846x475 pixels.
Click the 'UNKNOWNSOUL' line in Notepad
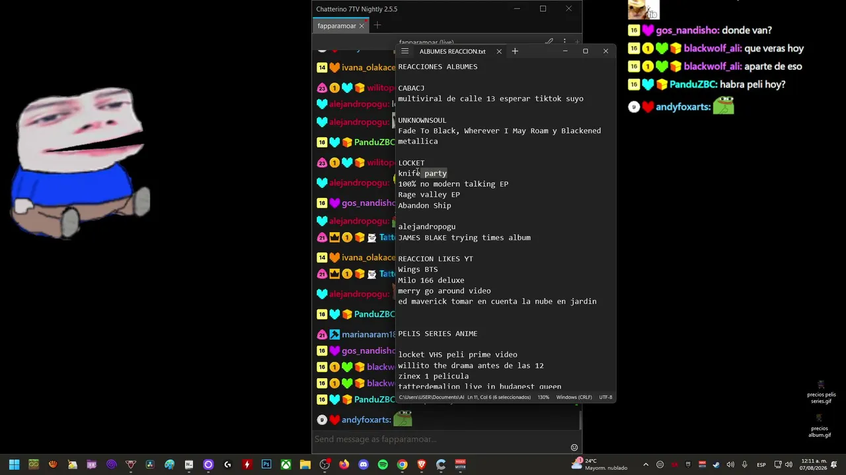(x=422, y=120)
